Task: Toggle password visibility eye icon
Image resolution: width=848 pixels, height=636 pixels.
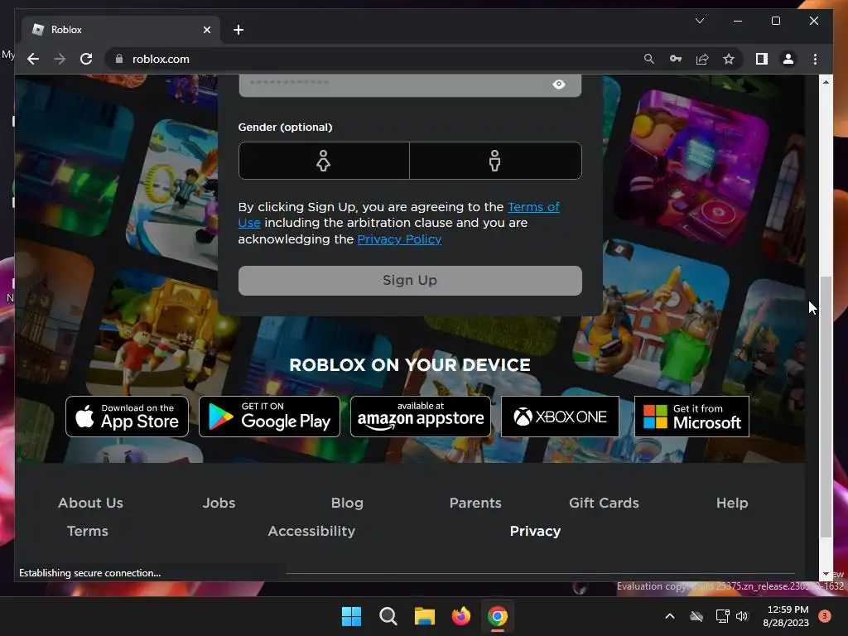Action: [559, 84]
